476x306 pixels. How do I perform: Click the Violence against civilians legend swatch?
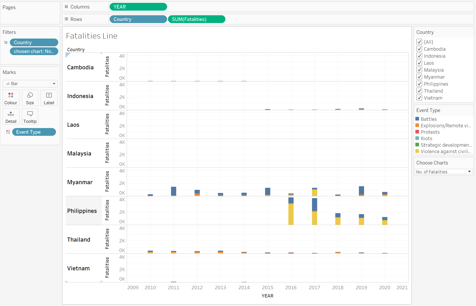click(417, 151)
